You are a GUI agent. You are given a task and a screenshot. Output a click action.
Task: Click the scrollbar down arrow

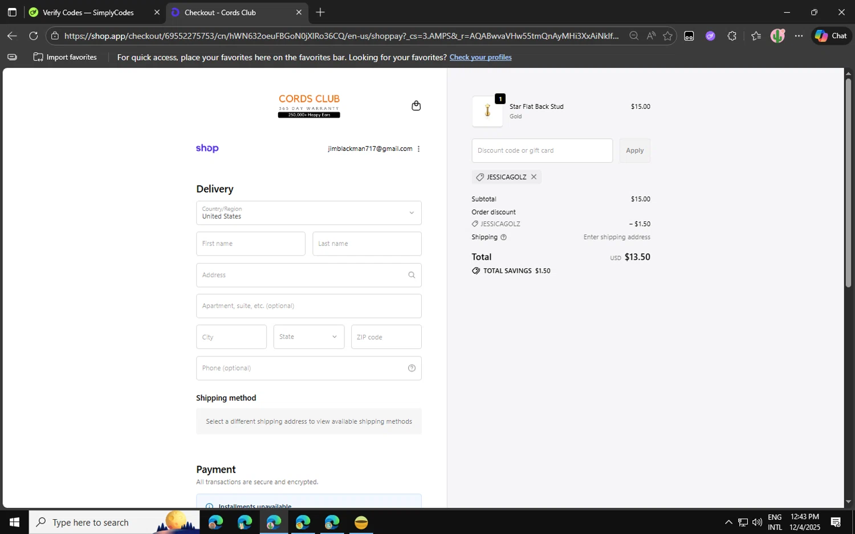click(x=848, y=502)
